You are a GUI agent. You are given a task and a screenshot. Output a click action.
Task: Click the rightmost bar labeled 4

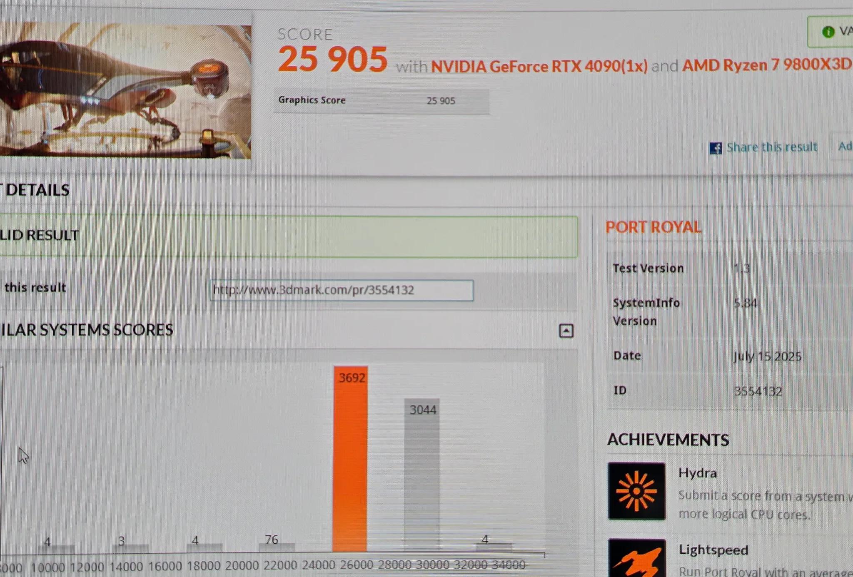493,547
